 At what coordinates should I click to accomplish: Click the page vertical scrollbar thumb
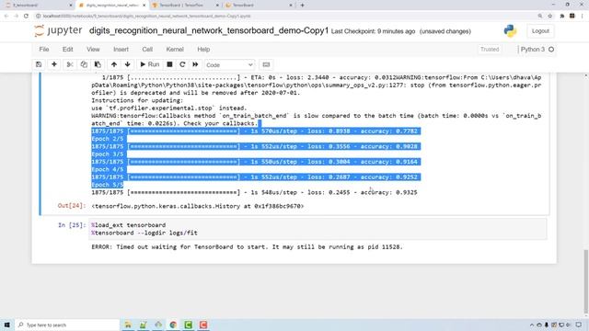[585, 281]
